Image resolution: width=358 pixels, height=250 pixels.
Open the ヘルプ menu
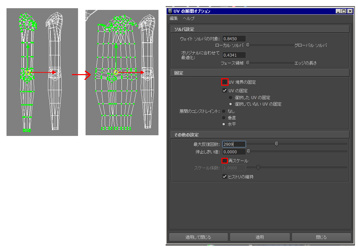189,18
